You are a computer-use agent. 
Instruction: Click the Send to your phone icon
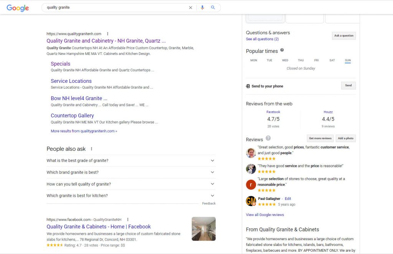click(x=248, y=86)
